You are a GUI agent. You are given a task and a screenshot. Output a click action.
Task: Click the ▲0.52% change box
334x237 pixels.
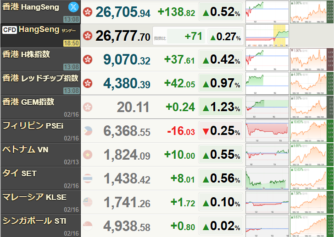point(221,12)
